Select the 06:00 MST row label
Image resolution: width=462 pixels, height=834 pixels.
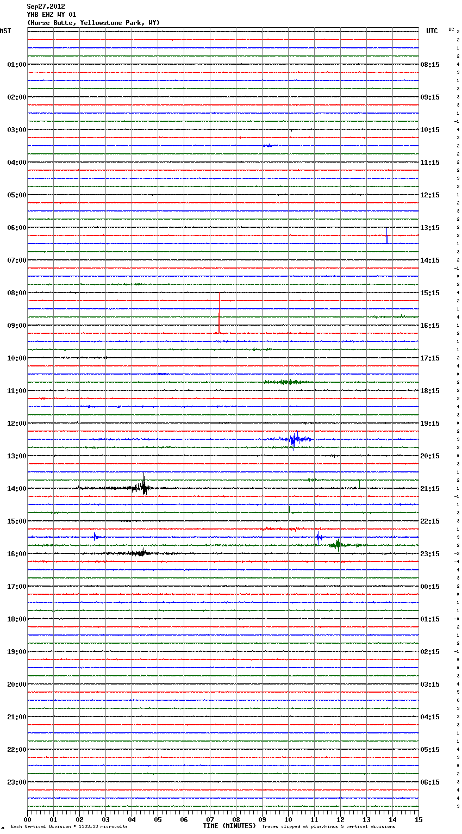coord(17,228)
